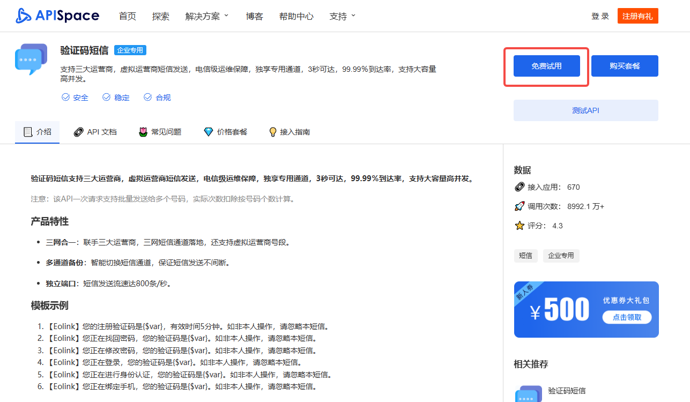Click the 短信 tag
690x402 pixels.
pyautogui.click(x=526, y=256)
